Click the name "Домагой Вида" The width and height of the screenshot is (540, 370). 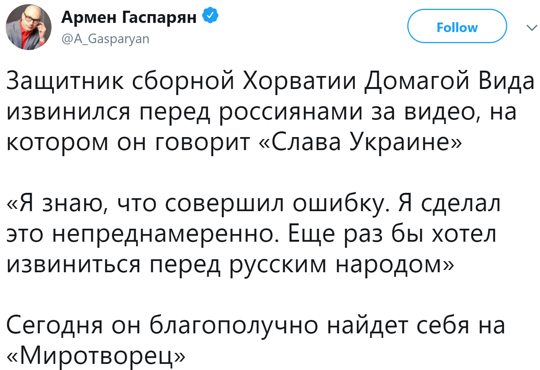pyautogui.click(x=449, y=81)
